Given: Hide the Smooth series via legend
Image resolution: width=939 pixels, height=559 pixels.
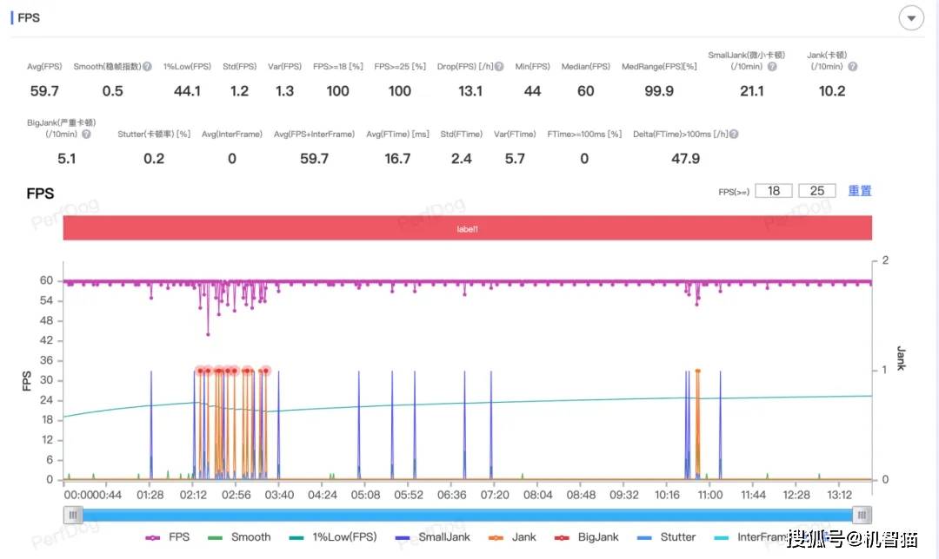Looking at the screenshot, I should click(x=239, y=537).
